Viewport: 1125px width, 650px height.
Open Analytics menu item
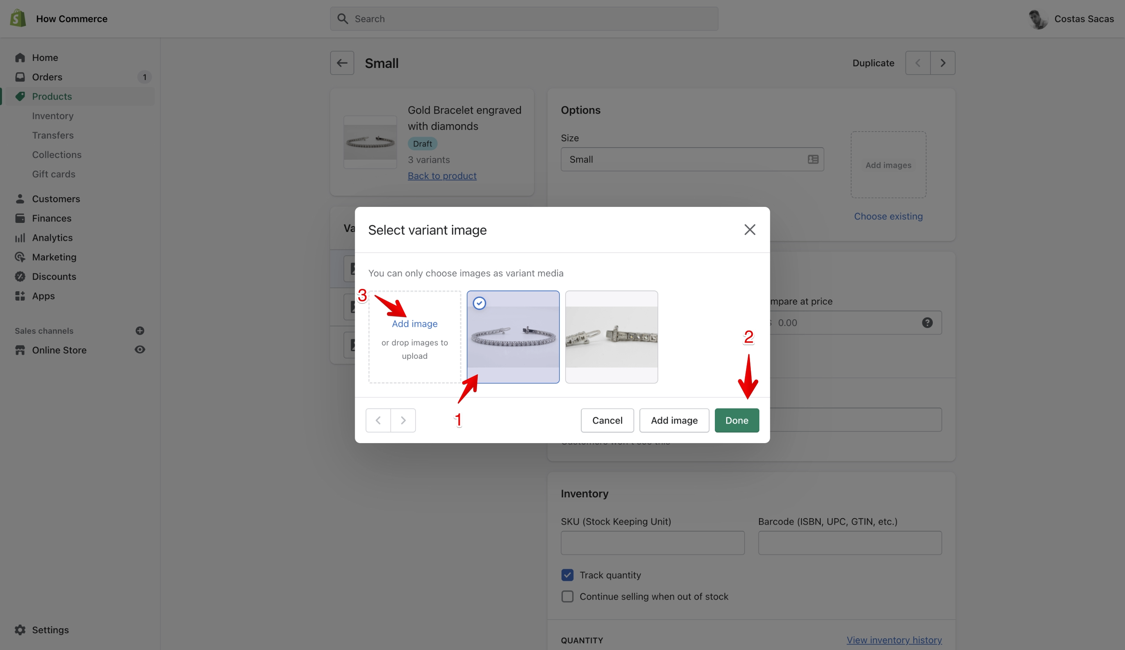[52, 237]
